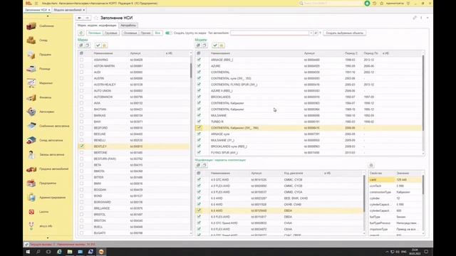This screenshot has width=456, height=256.
Task: Tick the BUGATTI checkbox in Марки
Action: pos(82,233)
